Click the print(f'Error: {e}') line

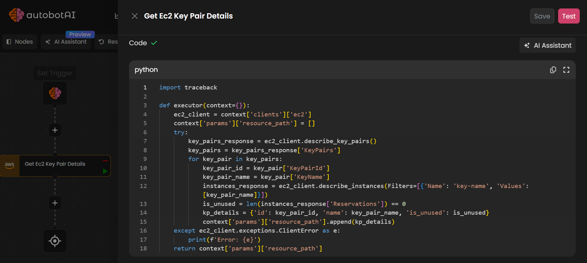click(x=224, y=239)
